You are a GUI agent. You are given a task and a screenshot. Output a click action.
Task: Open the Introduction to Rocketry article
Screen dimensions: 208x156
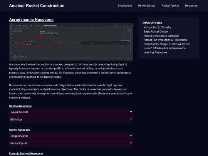click(157, 27)
